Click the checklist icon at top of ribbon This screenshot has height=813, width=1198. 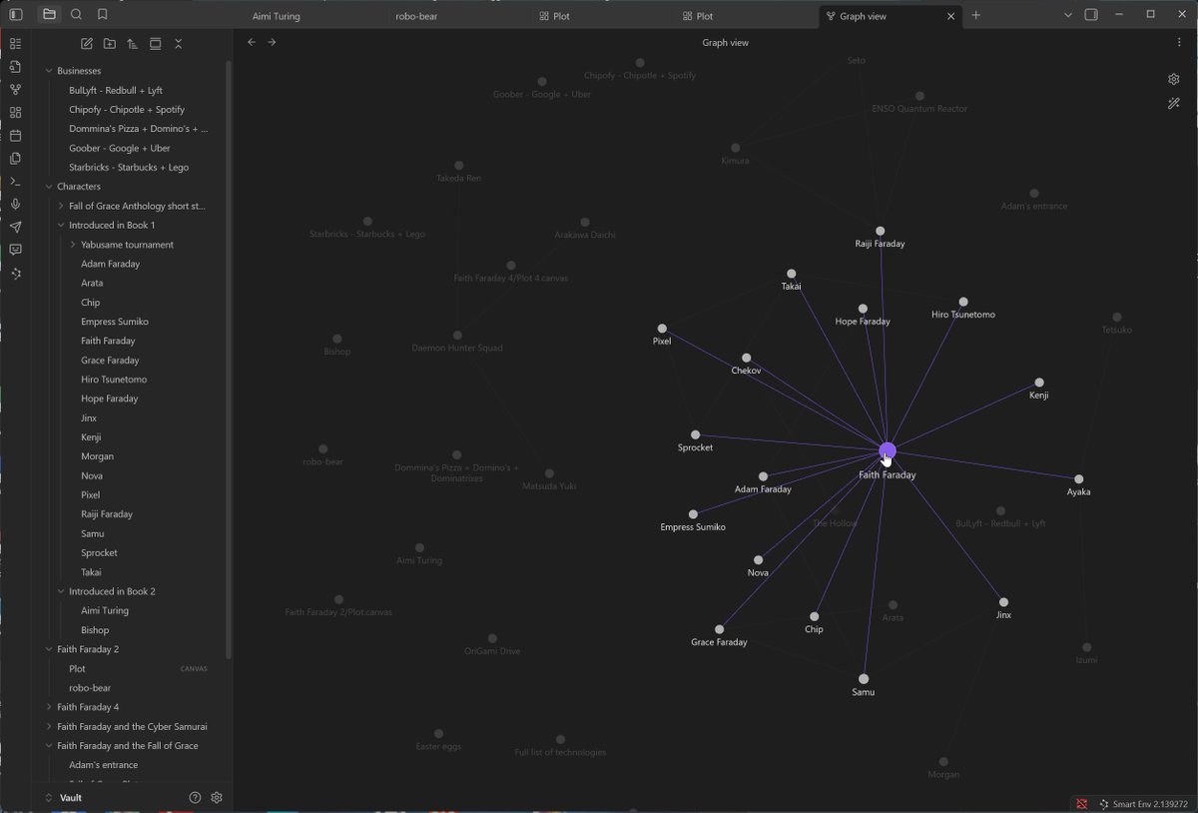[x=15, y=44]
